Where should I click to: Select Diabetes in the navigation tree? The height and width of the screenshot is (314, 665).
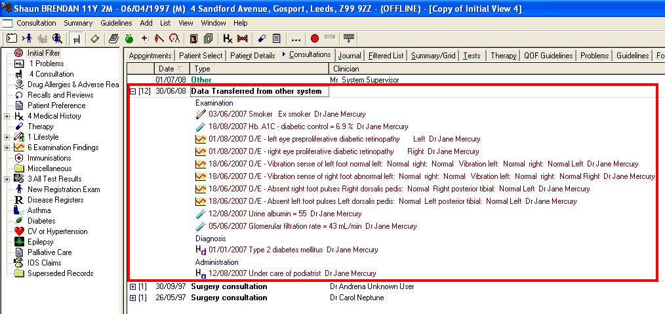[40, 221]
